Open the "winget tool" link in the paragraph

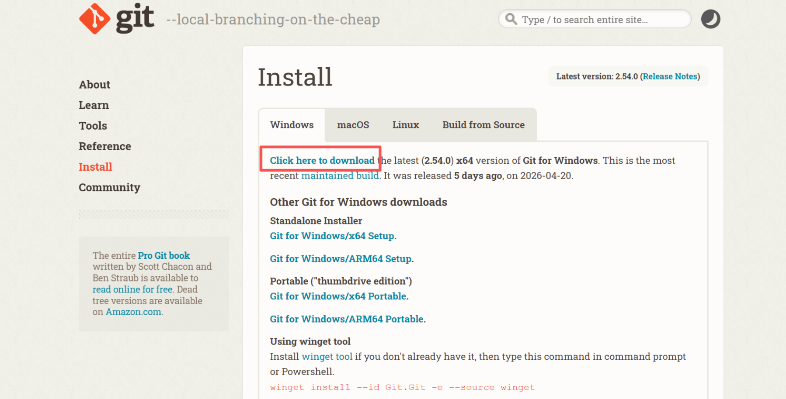coord(327,357)
